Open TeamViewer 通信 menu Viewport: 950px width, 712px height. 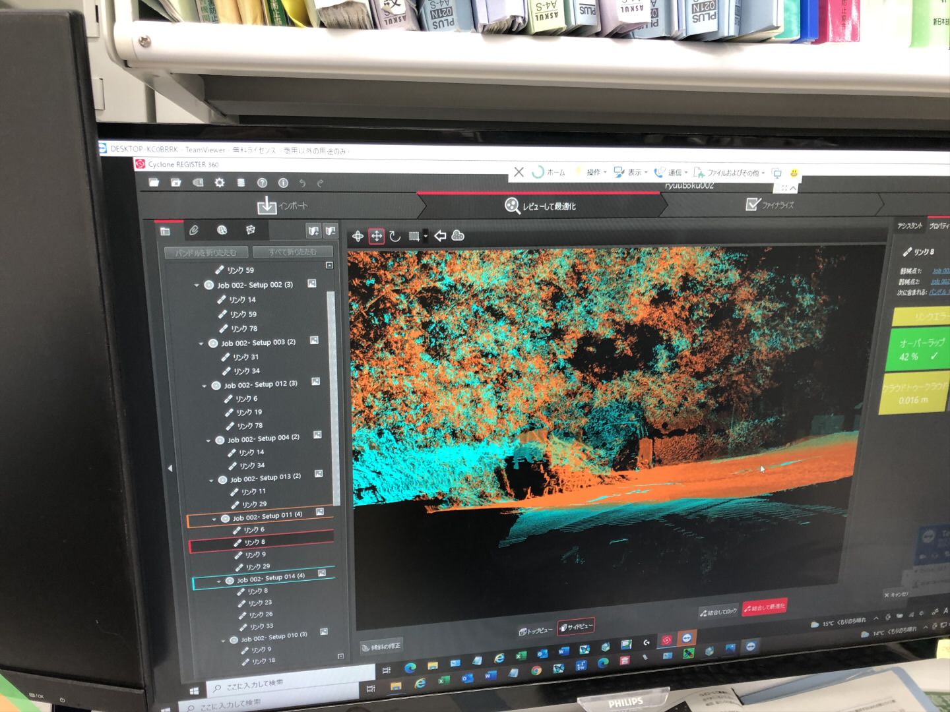pyautogui.click(x=672, y=172)
